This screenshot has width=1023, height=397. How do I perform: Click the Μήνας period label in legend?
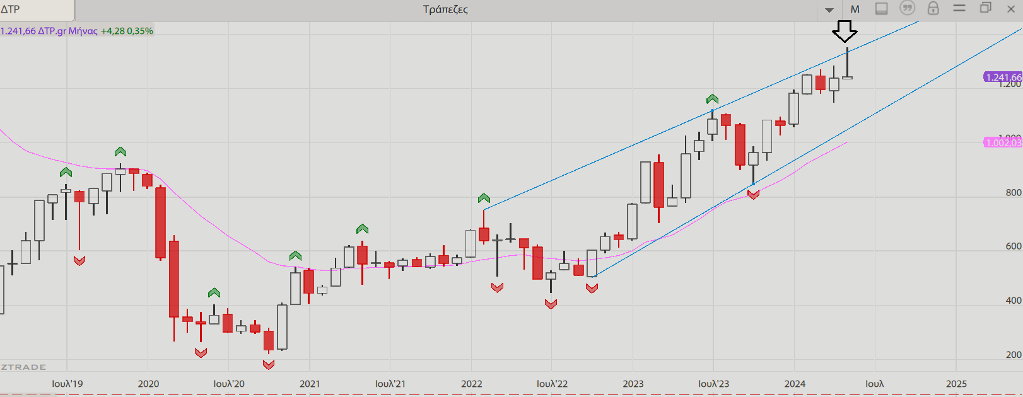[83, 31]
